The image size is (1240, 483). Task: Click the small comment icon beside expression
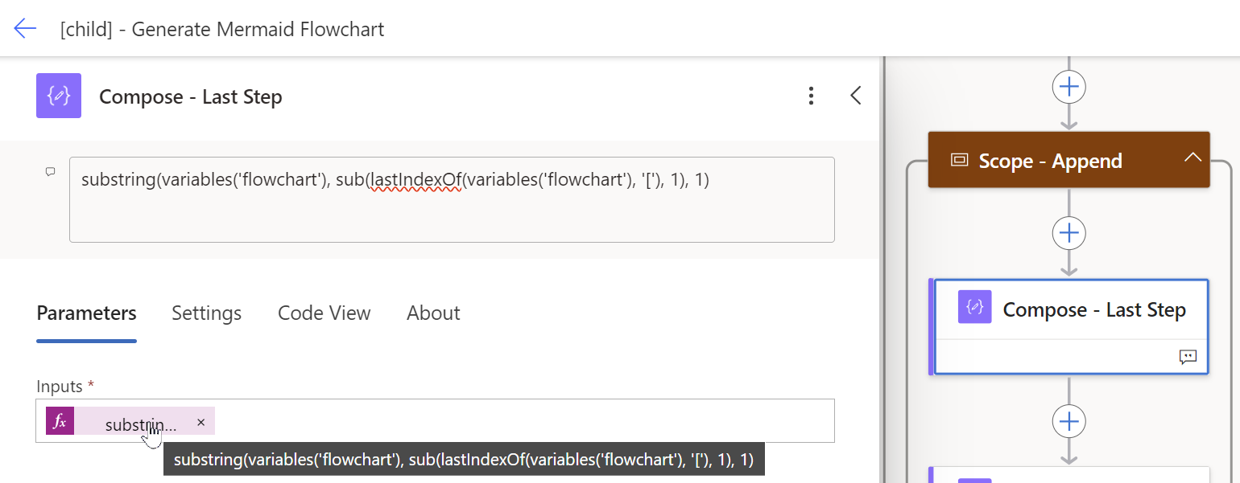coord(50,172)
